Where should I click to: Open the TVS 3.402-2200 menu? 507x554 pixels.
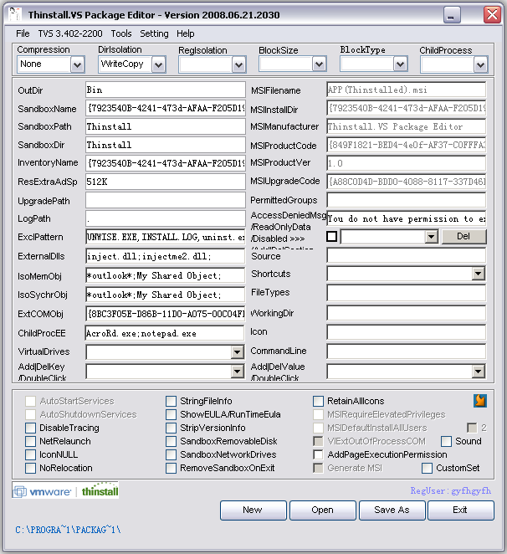[70, 33]
